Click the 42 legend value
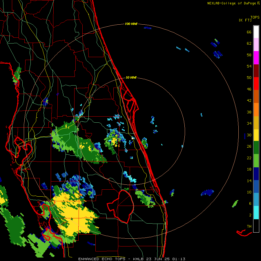The height and width of the screenshot is (261, 261). point(249,100)
